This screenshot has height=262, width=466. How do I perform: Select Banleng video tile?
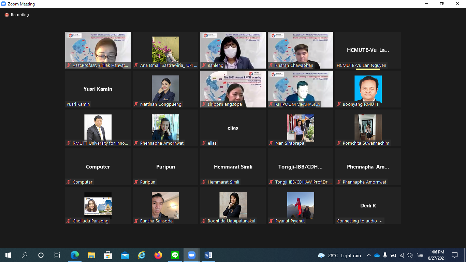(x=233, y=50)
